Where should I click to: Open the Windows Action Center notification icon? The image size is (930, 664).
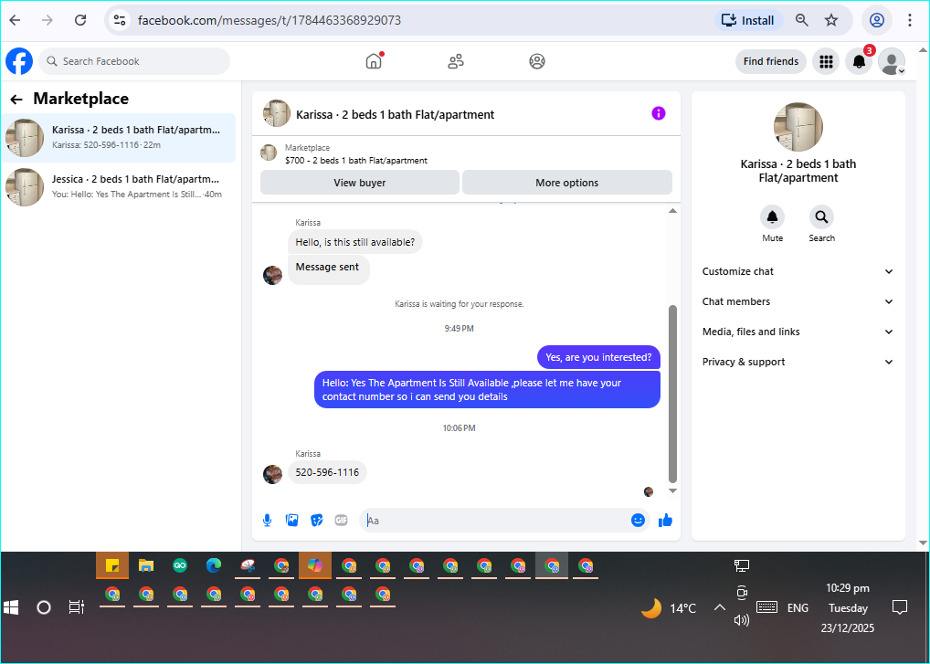[x=900, y=607]
